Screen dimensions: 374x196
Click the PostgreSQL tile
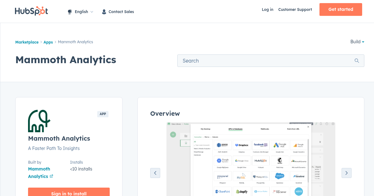tap(261, 176)
